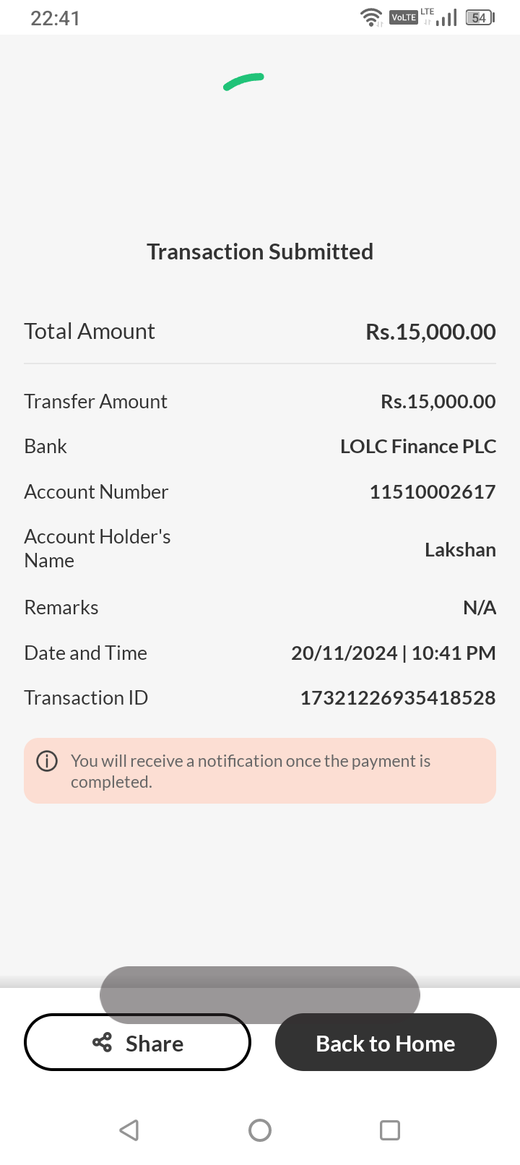
Task: Tap the VoLTE status badge
Action: click(403, 17)
